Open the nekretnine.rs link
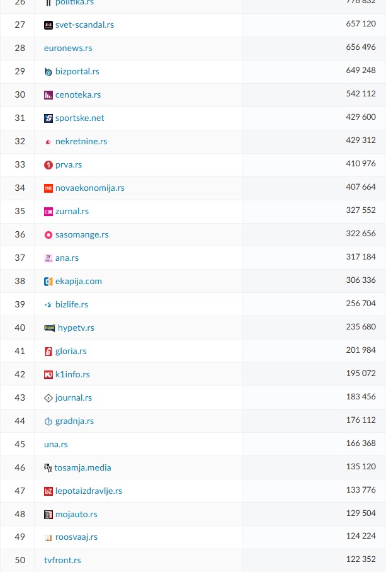The width and height of the screenshot is (386, 572). 81,142
